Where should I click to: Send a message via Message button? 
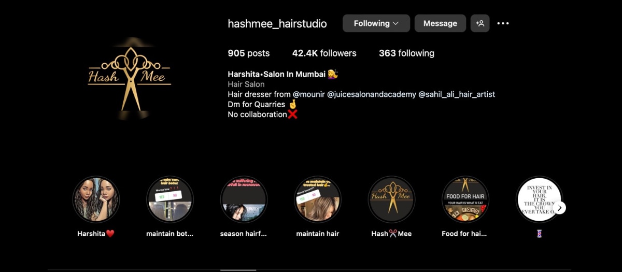pyautogui.click(x=440, y=23)
